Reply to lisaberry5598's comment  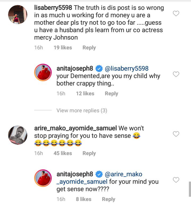point(89,48)
